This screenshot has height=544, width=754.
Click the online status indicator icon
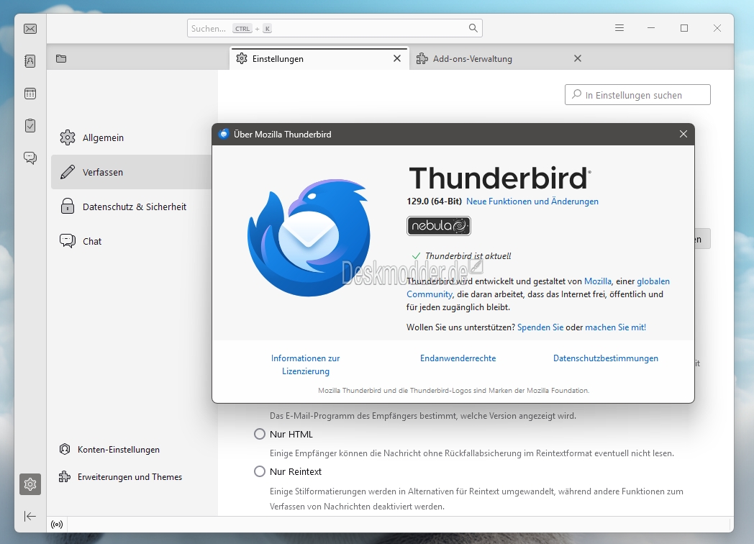point(57,525)
